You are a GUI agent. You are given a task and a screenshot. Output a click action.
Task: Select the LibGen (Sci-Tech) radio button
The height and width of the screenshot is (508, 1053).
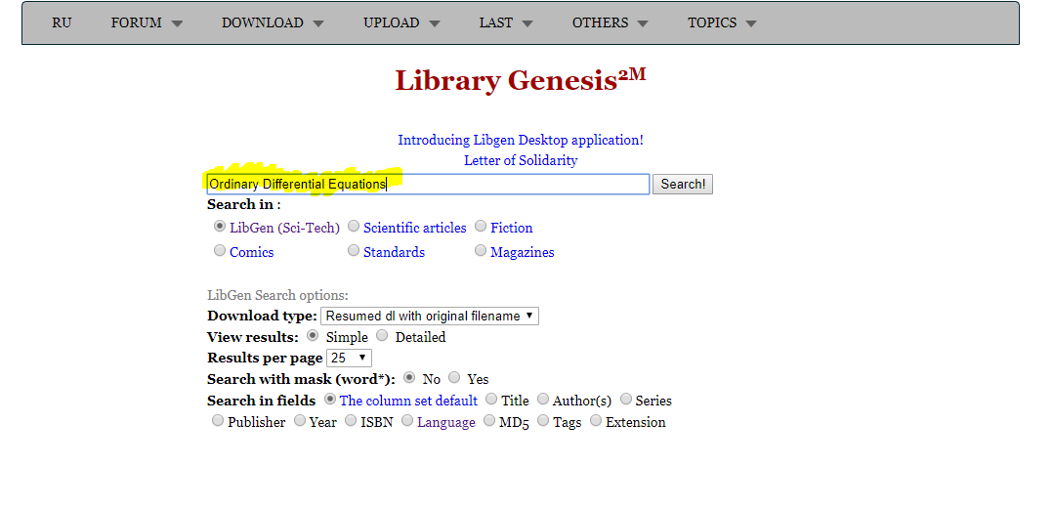(220, 227)
